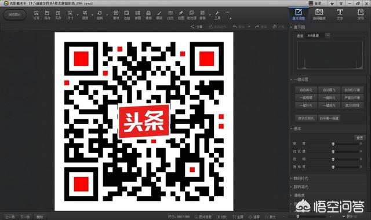Viewport: 371px width, 220px height.
Task: Click the 亮度 (Brightness) slider handle
Action: pos(333,144)
